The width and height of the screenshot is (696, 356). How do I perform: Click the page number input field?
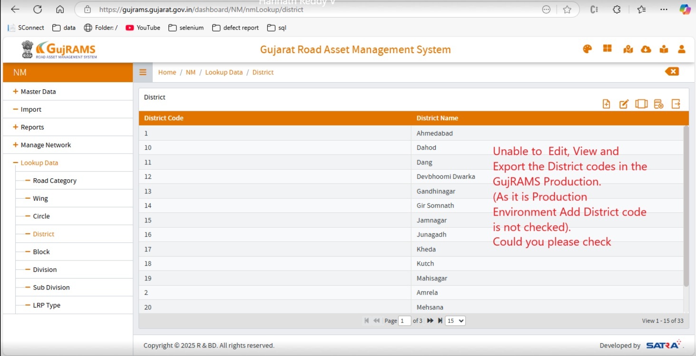tap(405, 321)
